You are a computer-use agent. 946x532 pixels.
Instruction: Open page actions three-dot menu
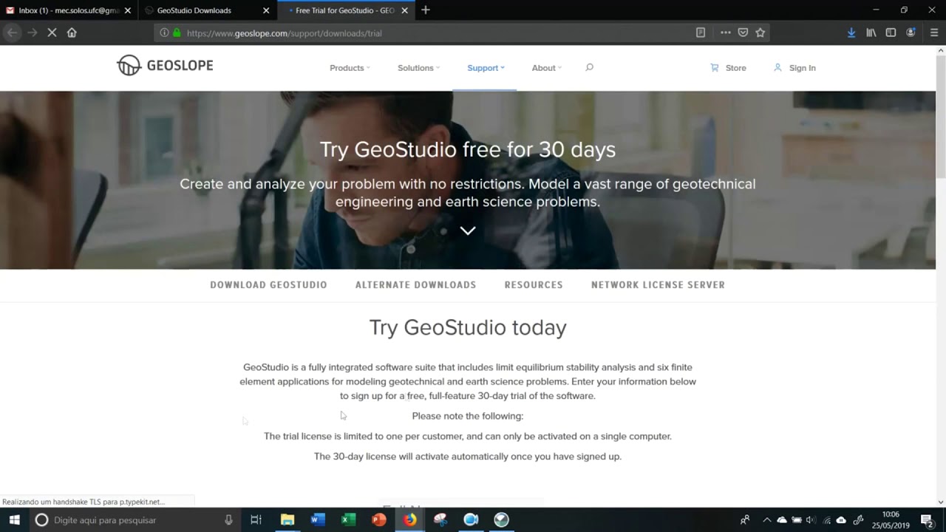tap(725, 33)
